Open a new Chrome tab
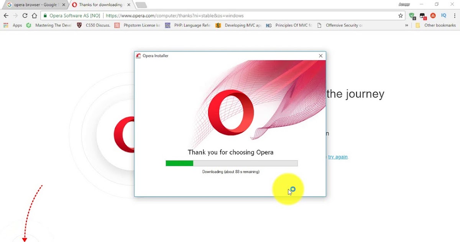This screenshot has width=460, height=242. pyautogui.click(x=141, y=5)
